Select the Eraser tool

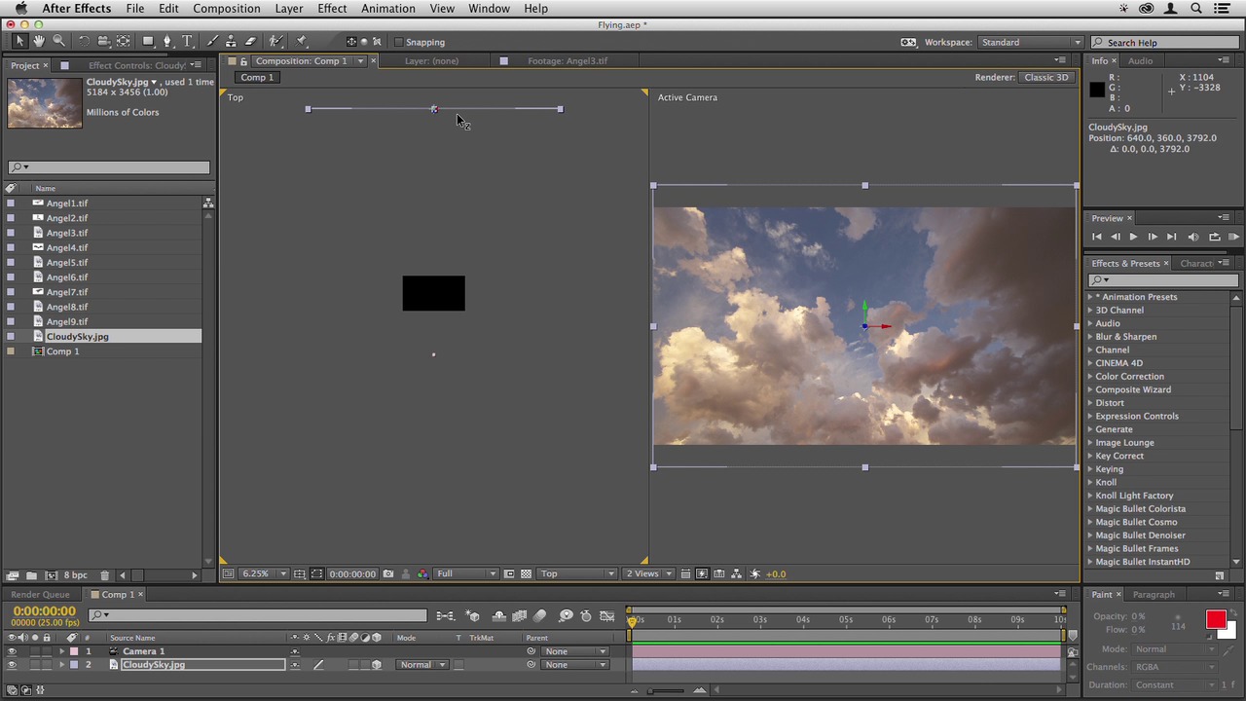click(250, 41)
